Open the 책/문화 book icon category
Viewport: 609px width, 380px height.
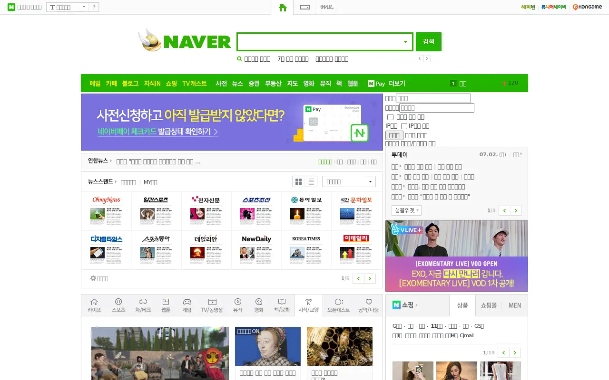[x=282, y=305]
